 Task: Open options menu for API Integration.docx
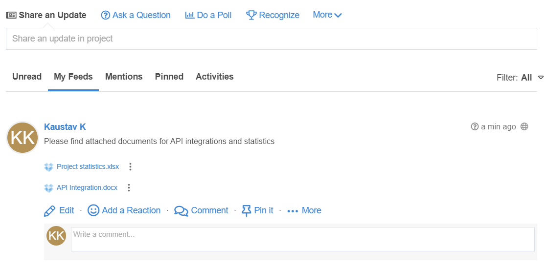129,188
